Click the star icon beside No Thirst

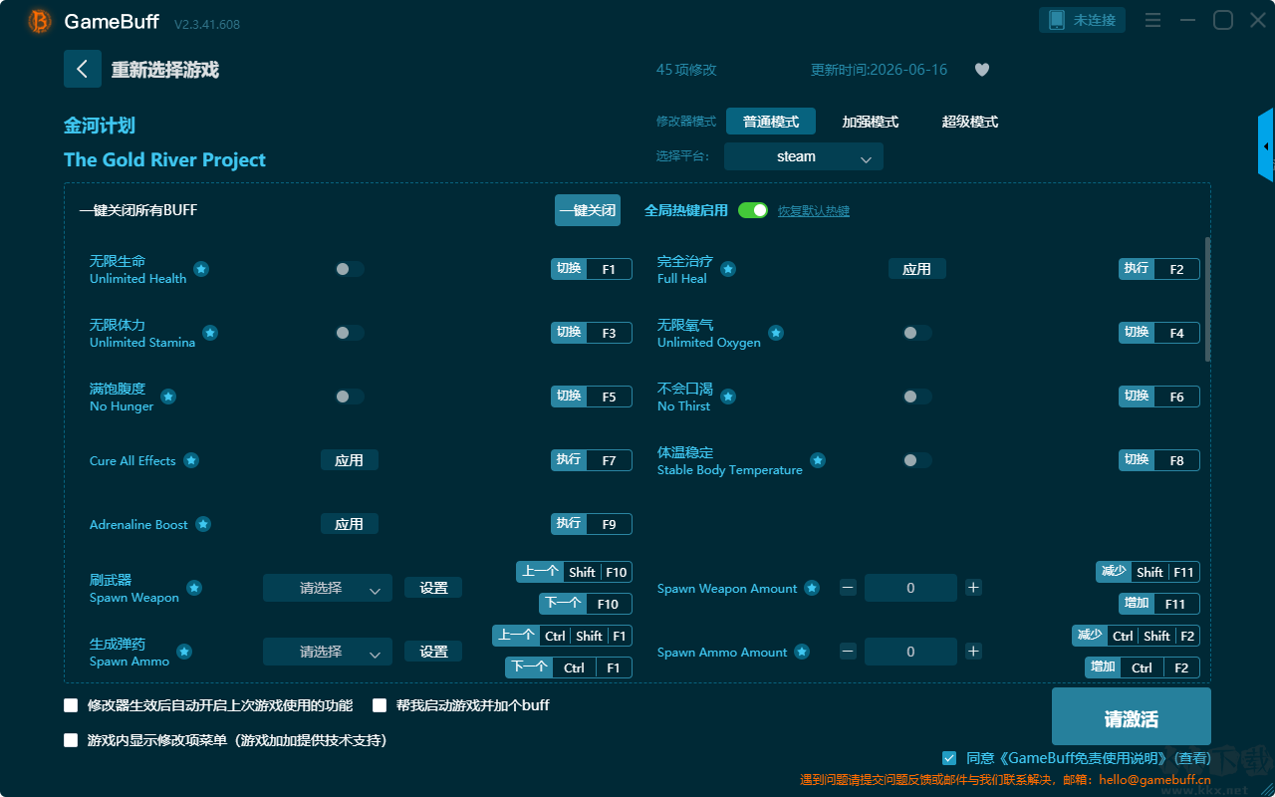(x=728, y=397)
